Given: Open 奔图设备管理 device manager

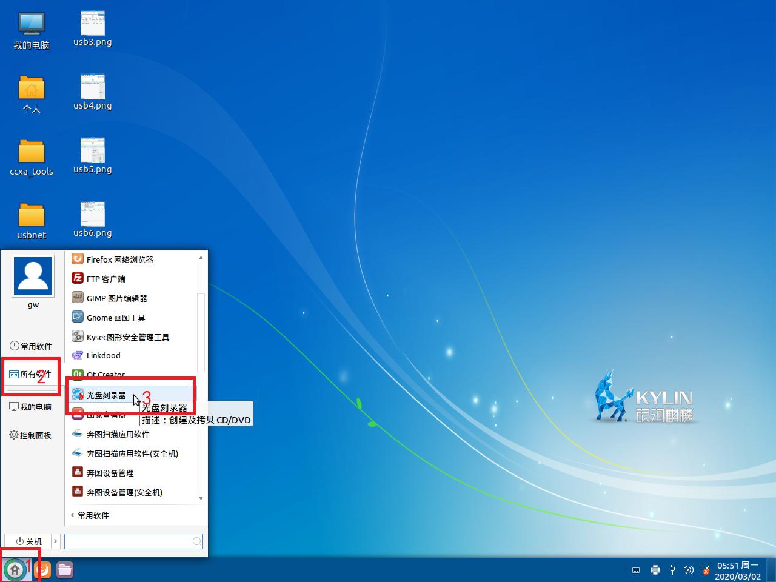Looking at the screenshot, I should 110,472.
